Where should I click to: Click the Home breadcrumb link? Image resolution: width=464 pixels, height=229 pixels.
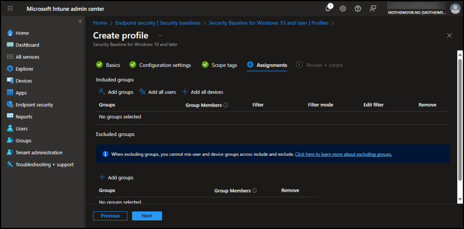[x=100, y=23]
